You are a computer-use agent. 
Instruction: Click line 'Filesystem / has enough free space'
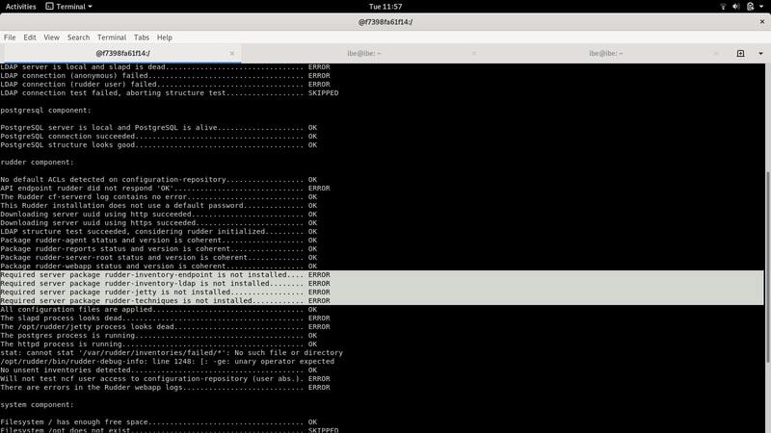158,421
